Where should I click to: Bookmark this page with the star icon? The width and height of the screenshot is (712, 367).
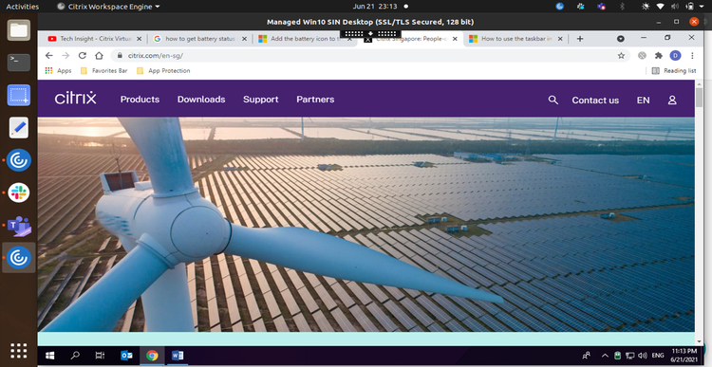pyautogui.click(x=621, y=55)
